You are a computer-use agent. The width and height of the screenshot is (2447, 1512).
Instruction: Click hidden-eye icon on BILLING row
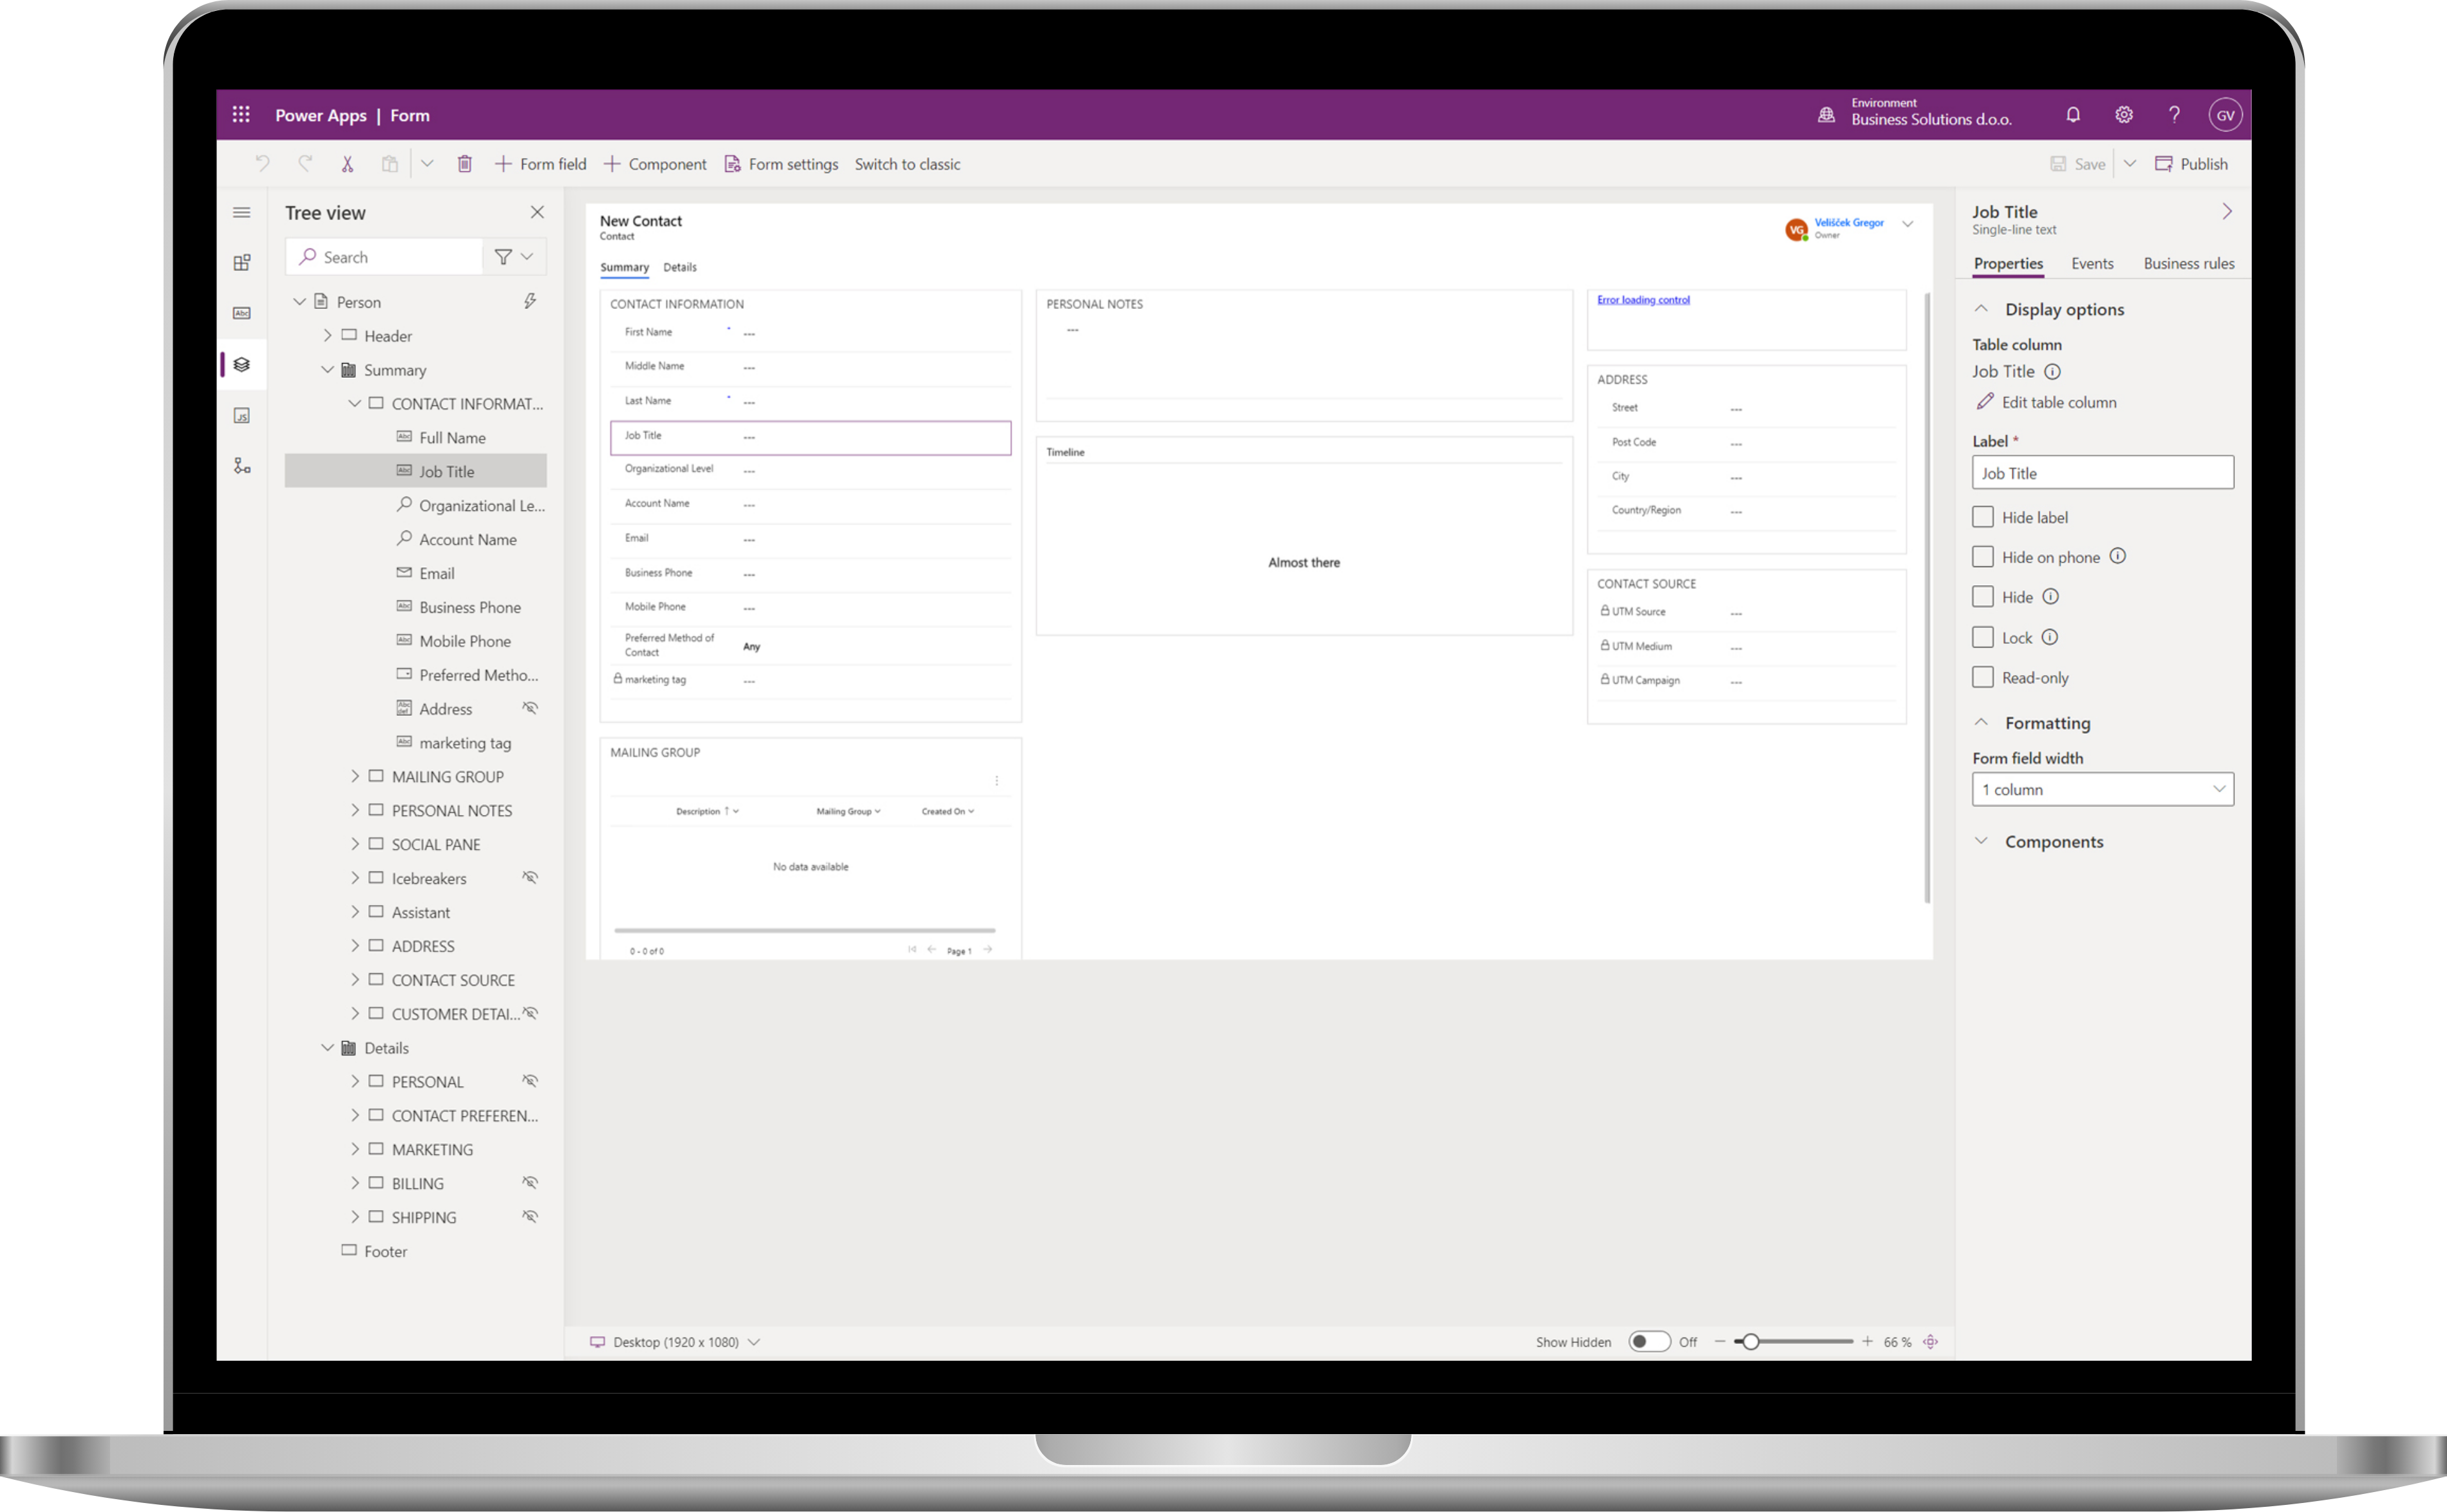[x=530, y=1182]
